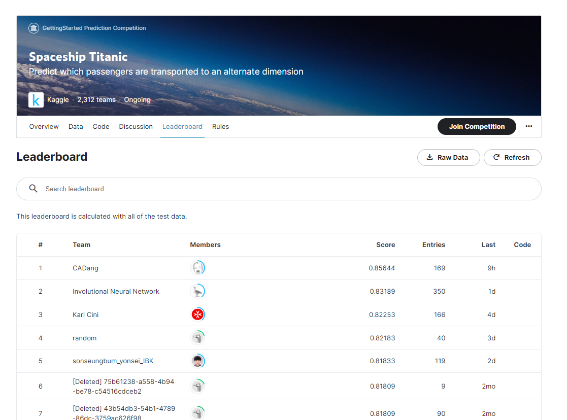Click the last submission time '4d'
Image resolution: width=567 pixels, height=420 pixels.
click(x=491, y=315)
